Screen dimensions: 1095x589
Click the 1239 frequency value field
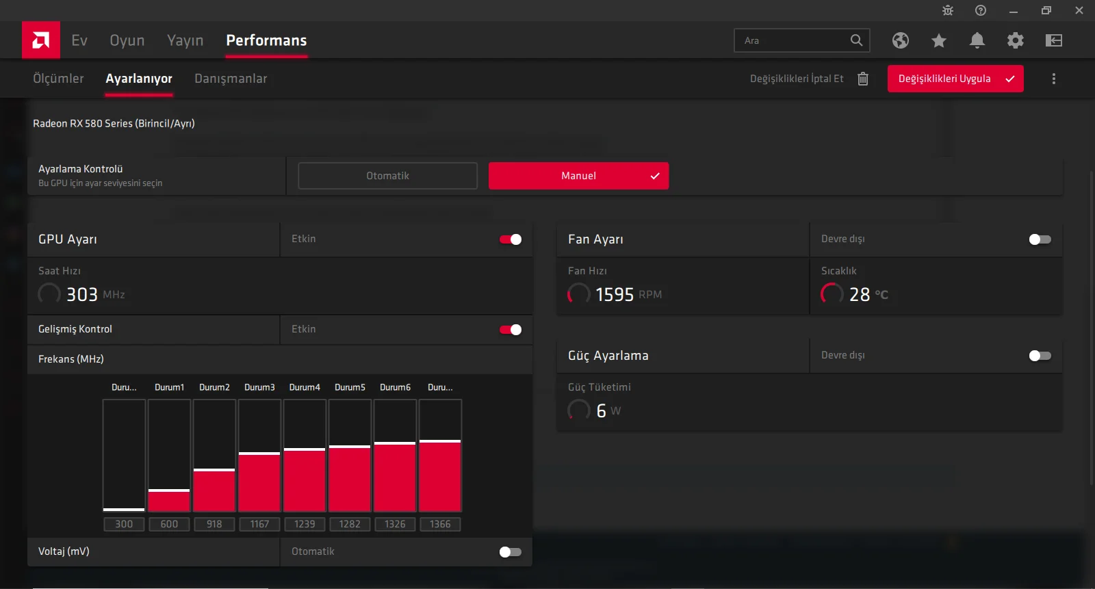click(305, 524)
